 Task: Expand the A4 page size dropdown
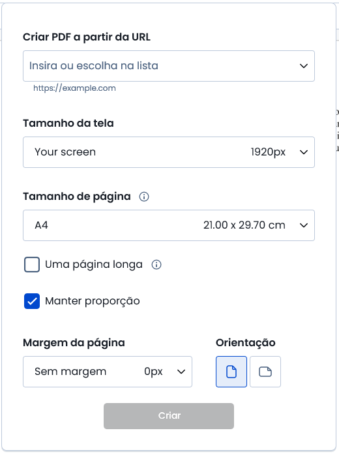pos(169,225)
